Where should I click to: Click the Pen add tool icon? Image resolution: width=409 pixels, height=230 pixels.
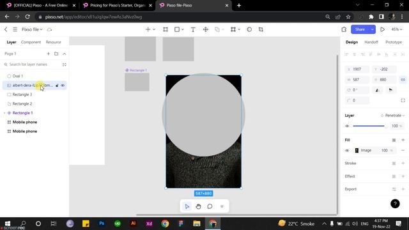coord(148,29)
